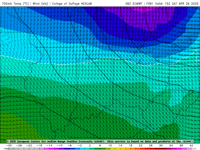Click the 38 colorbar label
Viewport: 200px width, 150px height.
[x=181, y=145]
